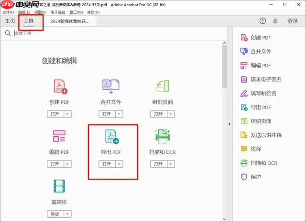Click the Rich Media (富媒体) filmstrip icon
The image size is (306, 222).
[59, 186]
